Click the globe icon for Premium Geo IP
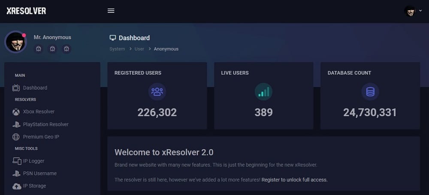This screenshot has width=429, height=195. tap(16, 137)
